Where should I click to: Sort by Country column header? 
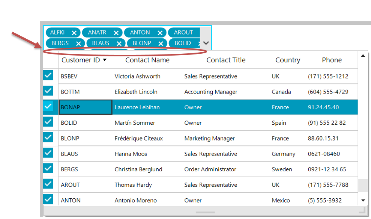coord(287,60)
